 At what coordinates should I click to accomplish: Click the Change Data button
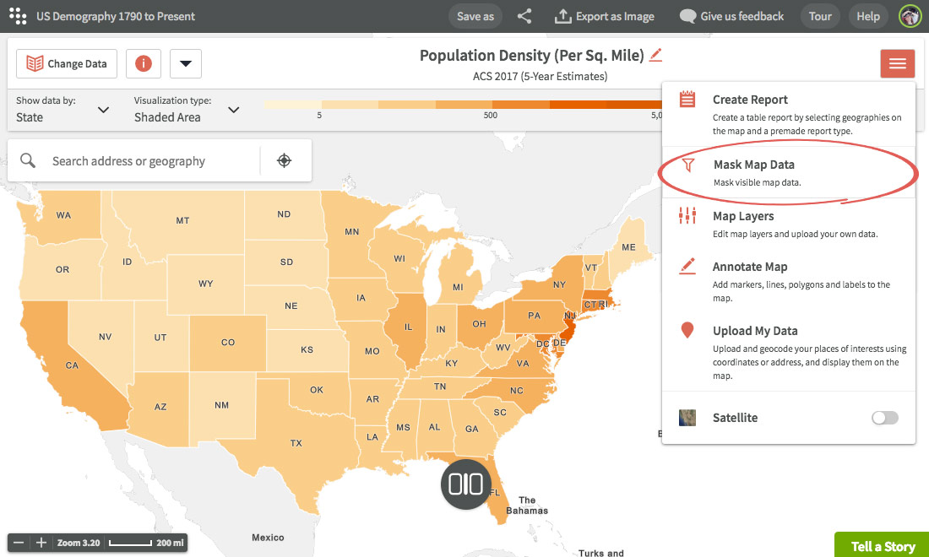[67, 63]
